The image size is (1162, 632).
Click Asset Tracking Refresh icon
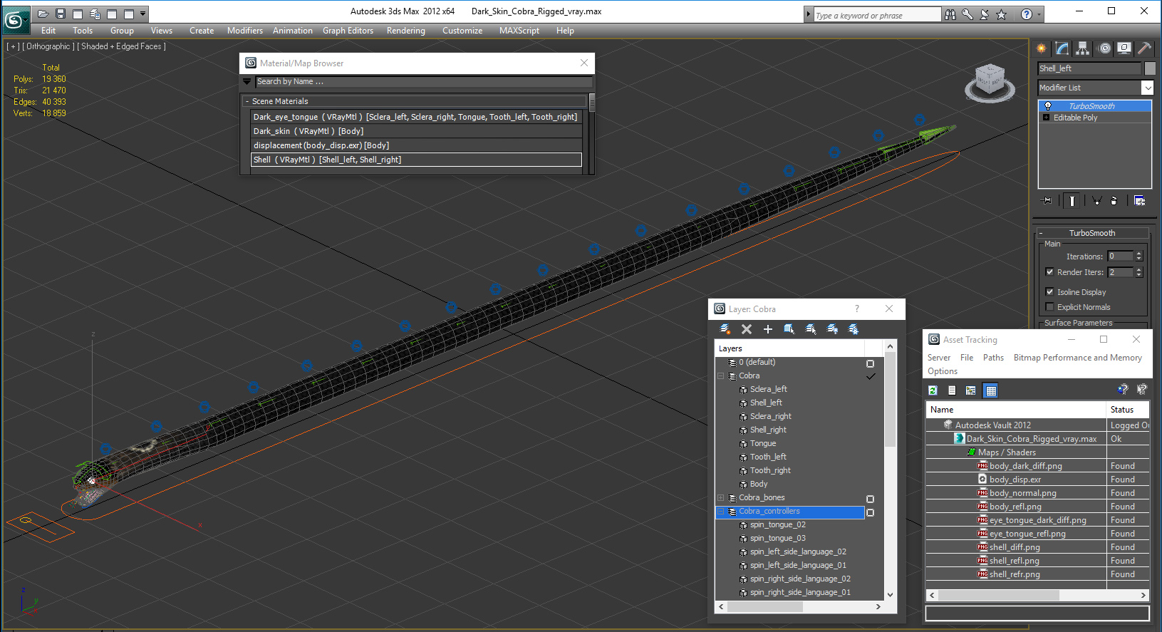pos(933,390)
